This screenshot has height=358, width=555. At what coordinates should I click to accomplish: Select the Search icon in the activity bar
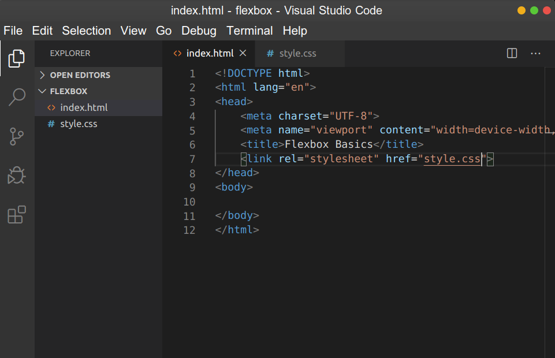[17, 97]
